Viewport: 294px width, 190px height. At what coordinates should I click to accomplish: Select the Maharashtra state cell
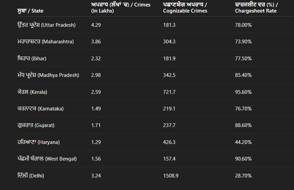pos(45,42)
